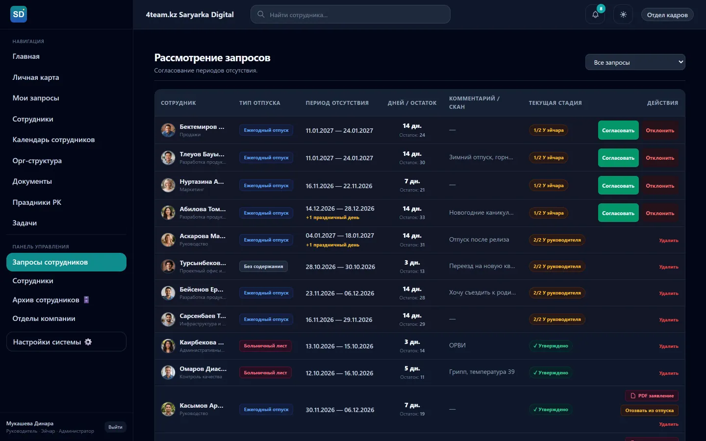Delete Турсынбеков's unpaid leave request

pos(669,267)
